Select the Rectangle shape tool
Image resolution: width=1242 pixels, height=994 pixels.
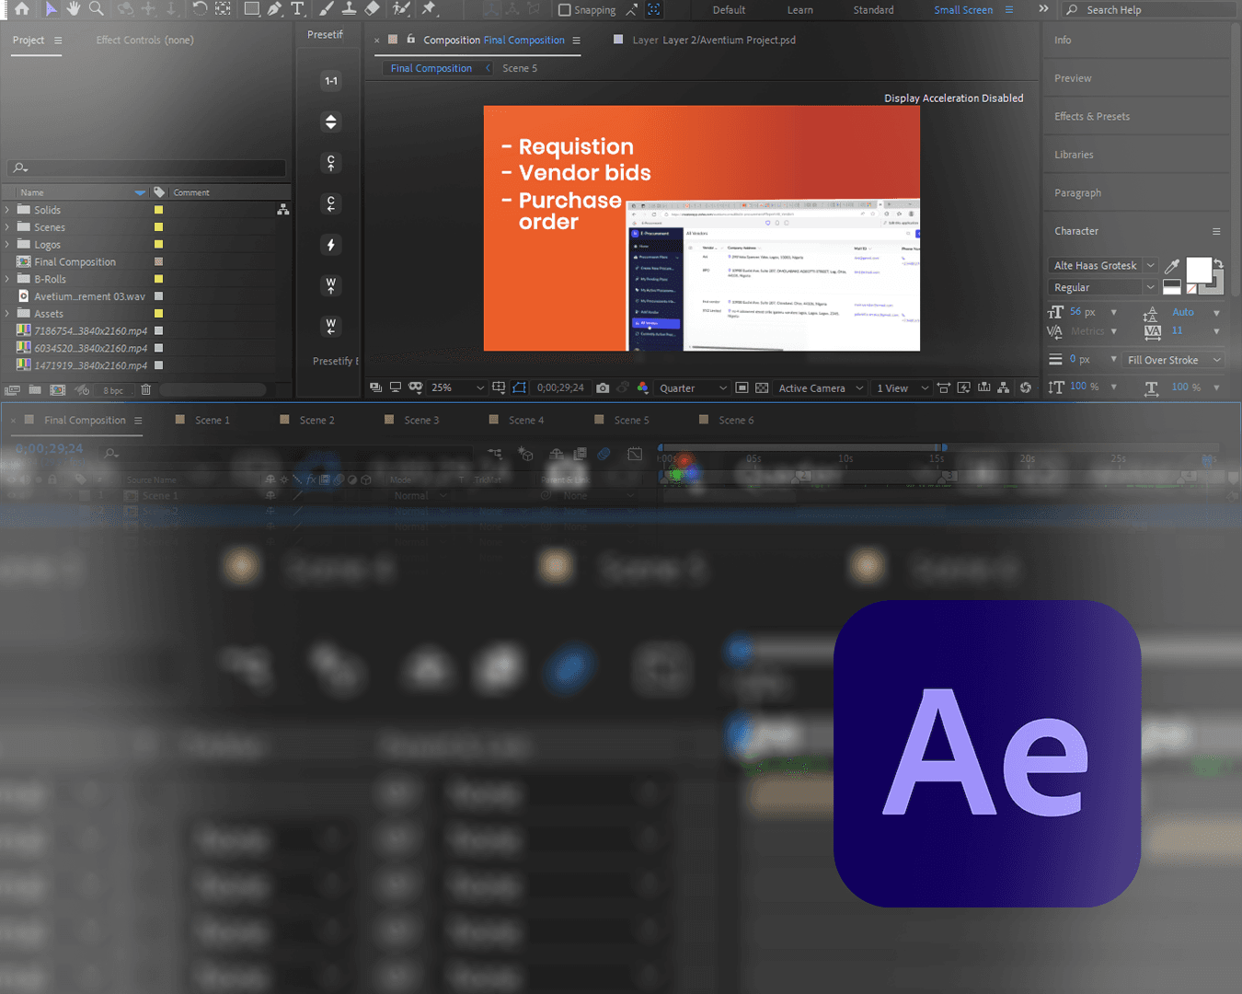pos(251,8)
